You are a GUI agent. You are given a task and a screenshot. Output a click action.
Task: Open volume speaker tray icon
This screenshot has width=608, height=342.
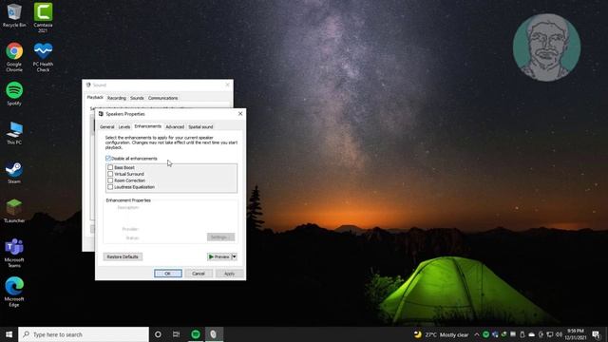coord(559,334)
